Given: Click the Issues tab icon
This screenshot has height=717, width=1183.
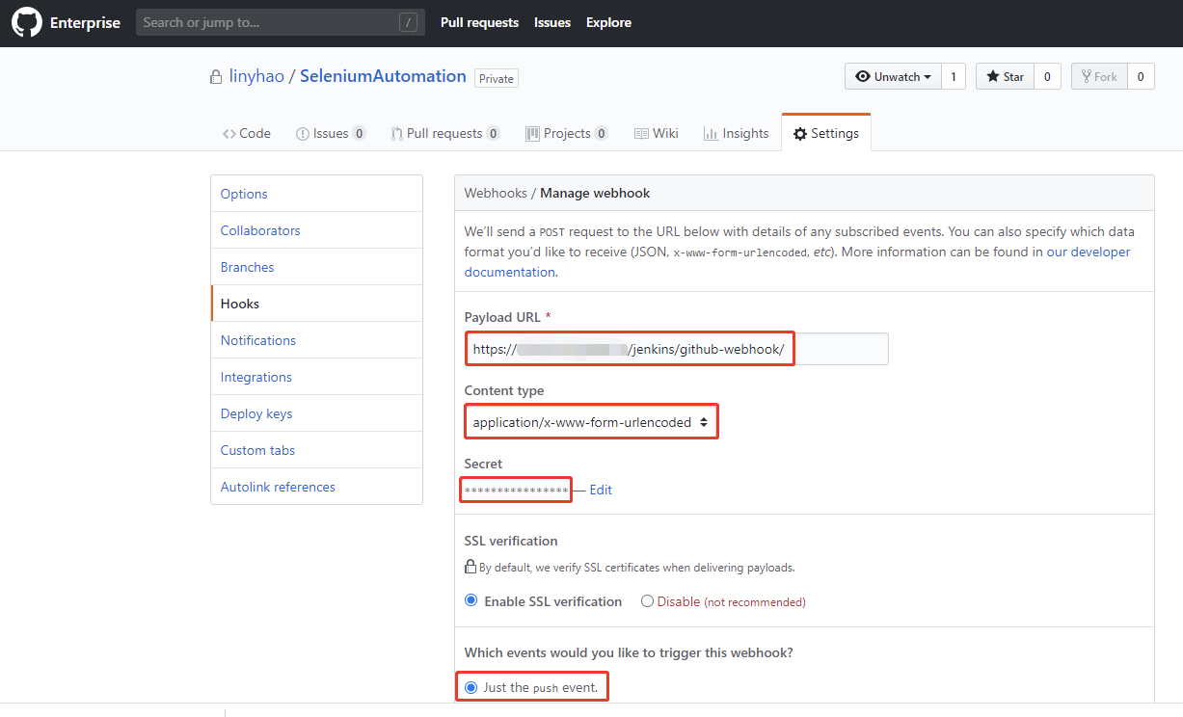Looking at the screenshot, I should tap(302, 134).
